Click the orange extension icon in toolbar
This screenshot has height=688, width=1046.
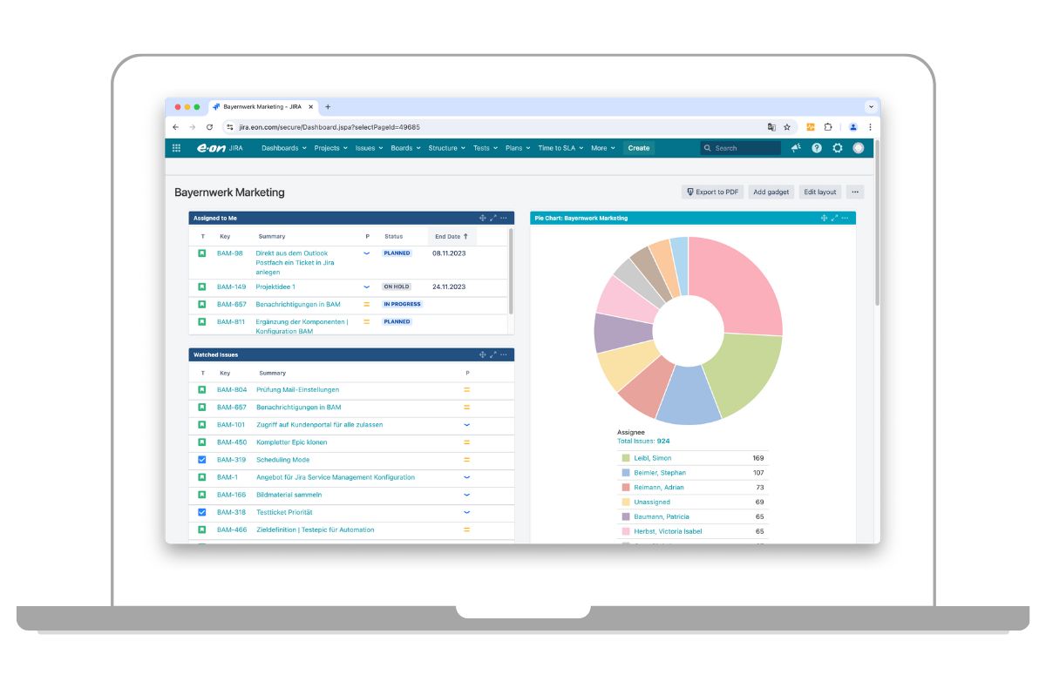(811, 127)
